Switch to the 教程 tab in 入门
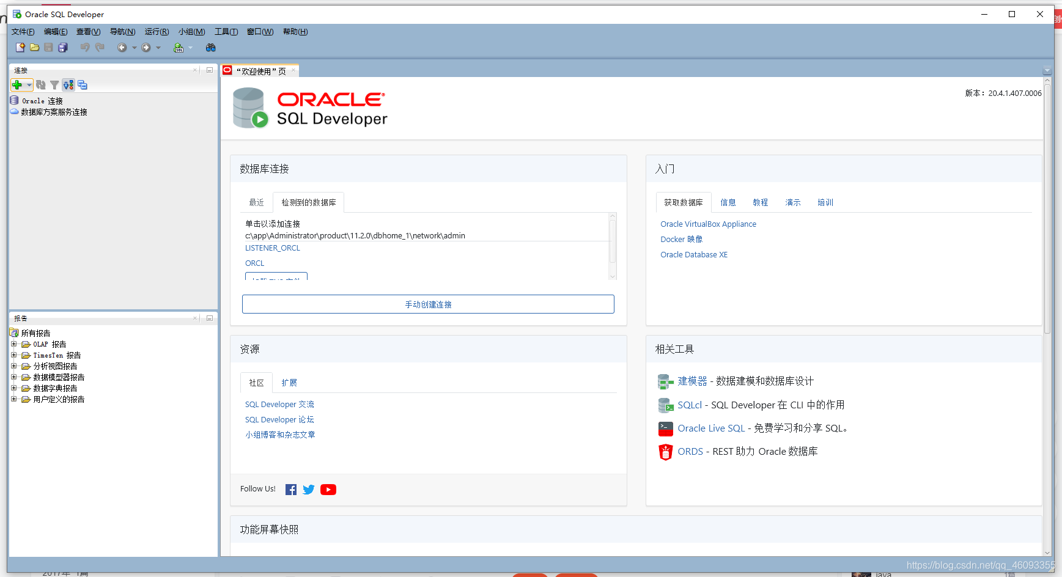This screenshot has width=1062, height=577. click(761, 202)
